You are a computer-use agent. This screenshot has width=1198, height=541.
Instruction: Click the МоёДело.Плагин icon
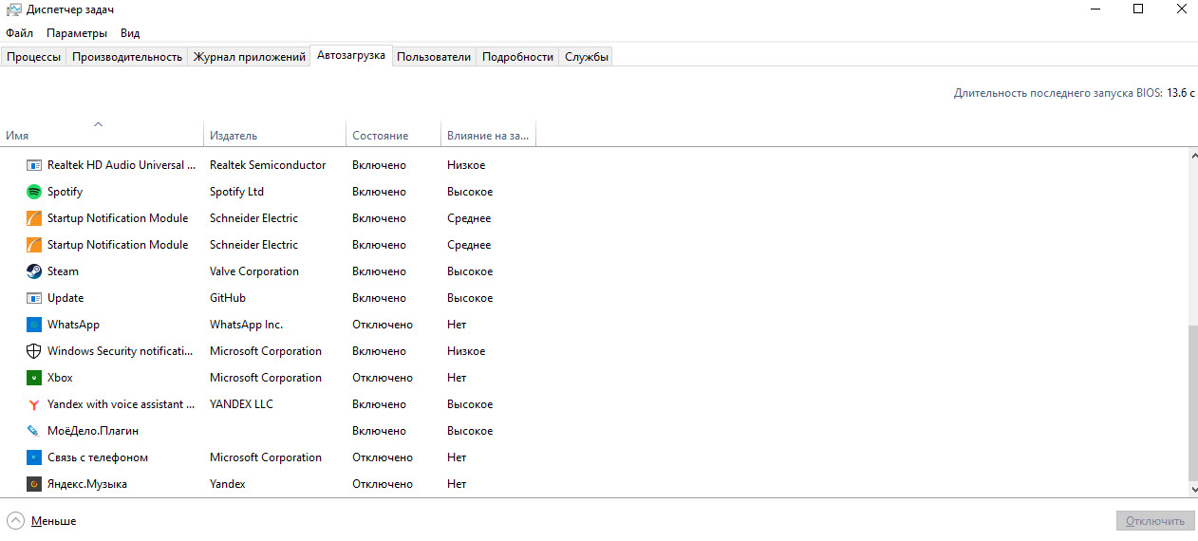pos(34,431)
